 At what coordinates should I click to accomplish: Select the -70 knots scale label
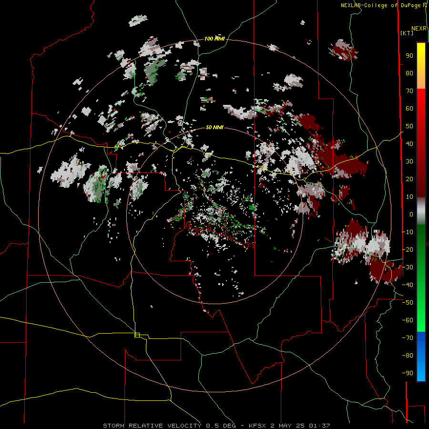click(408, 338)
